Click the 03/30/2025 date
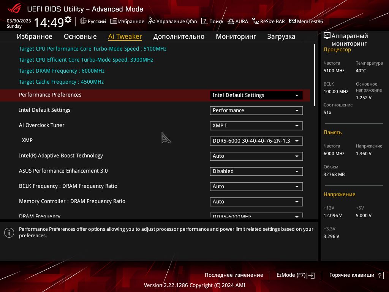Screen dimensions: 389x292 pyautogui.click(x=19, y=21)
